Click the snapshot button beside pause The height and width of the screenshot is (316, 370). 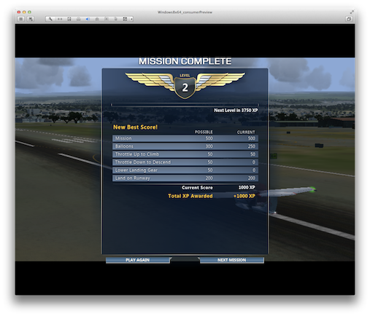tap(31, 19)
